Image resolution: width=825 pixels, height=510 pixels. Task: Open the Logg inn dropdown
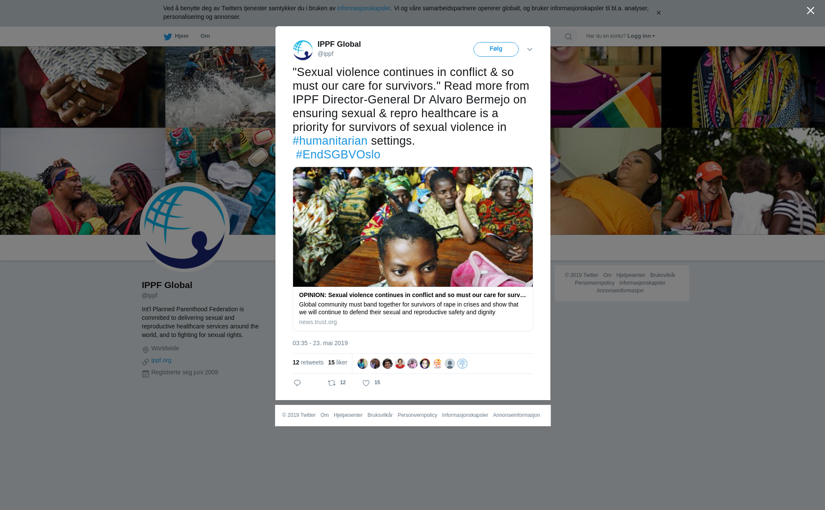tap(641, 36)
